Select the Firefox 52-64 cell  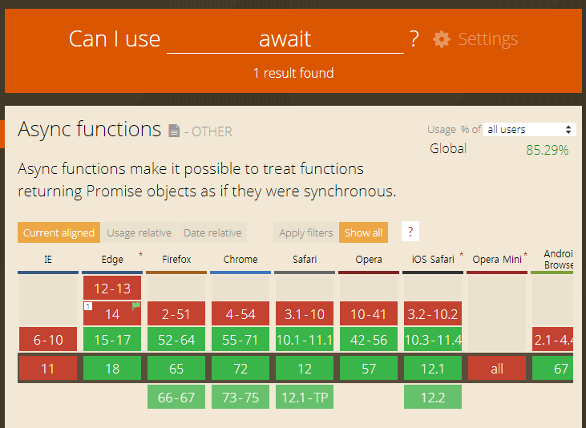(176, 339)
